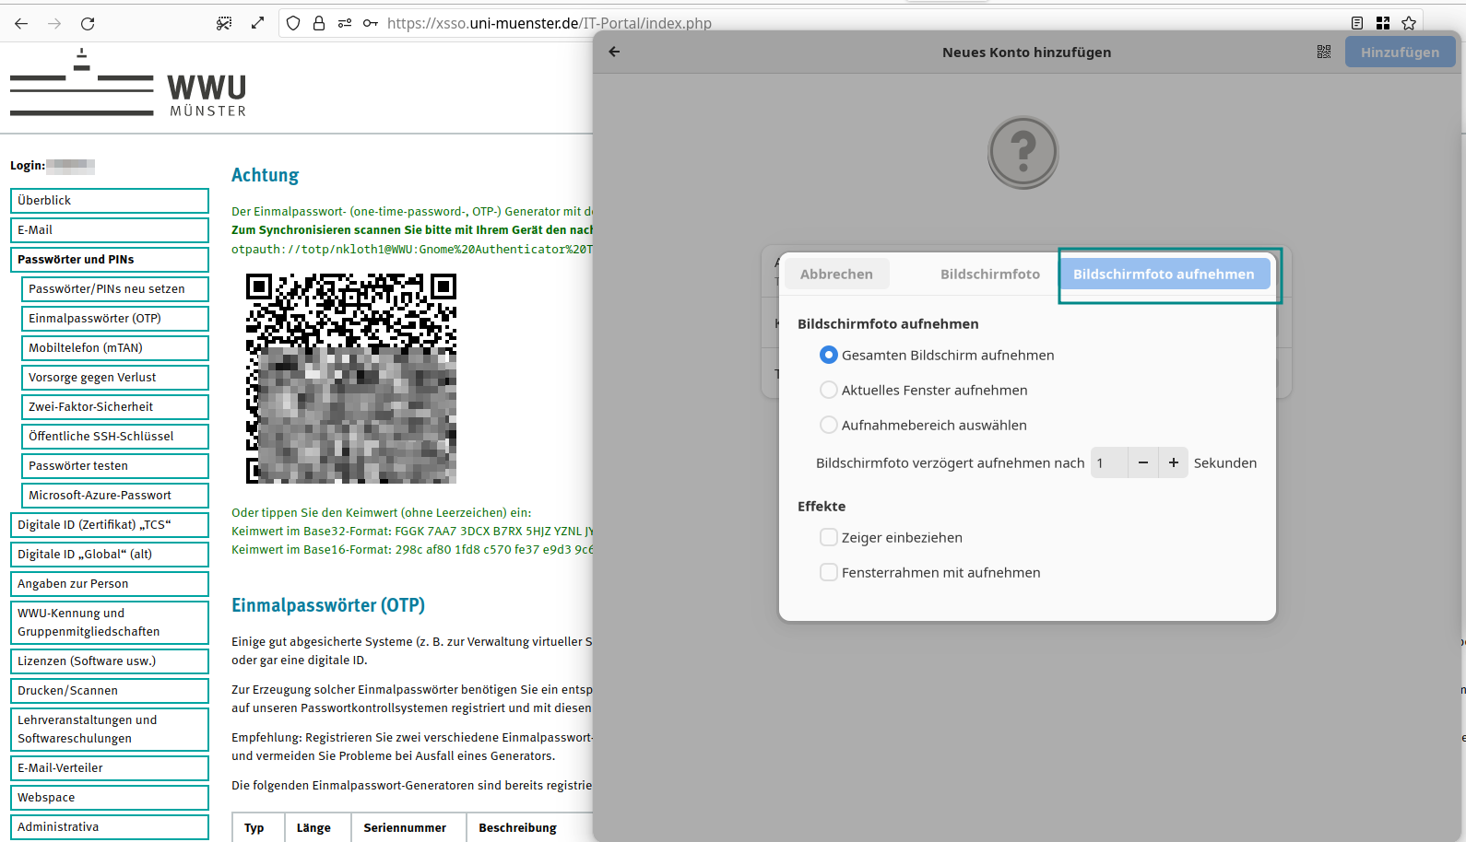Click the browser back arrow

pyautogui.click(x=21, y=24)
